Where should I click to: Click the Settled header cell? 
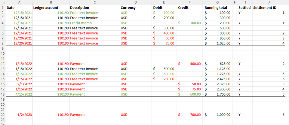click(245, 8)
